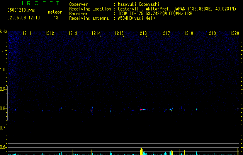Click the date stamp 02.05.09 12:10
The image size is (243, 155).
tap(24, 18)
